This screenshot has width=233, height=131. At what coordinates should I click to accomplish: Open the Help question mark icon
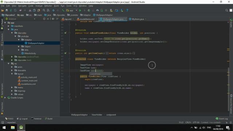click(x=127, y=11)
